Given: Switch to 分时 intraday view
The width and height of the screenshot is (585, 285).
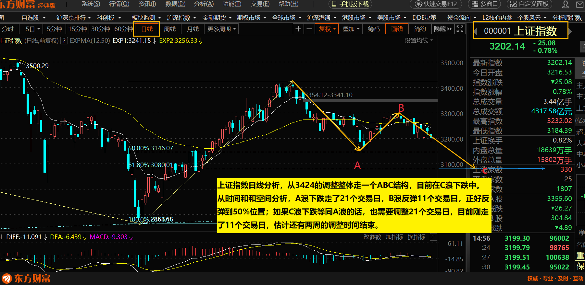Looking at the screenshot, I should tap(8, 29).
